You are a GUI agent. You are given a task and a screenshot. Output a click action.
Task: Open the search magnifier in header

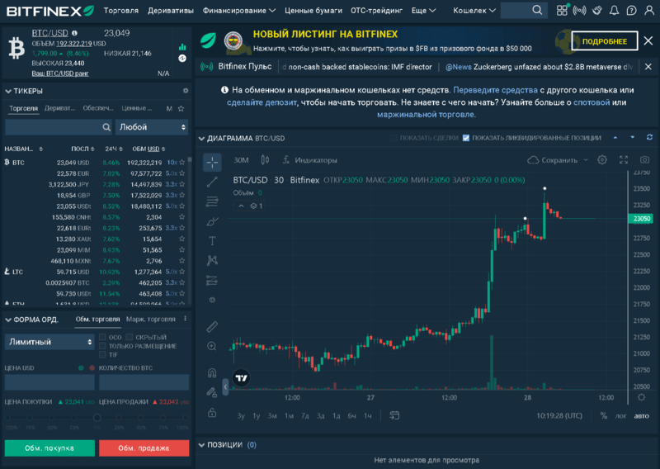[x=537, y=10]
